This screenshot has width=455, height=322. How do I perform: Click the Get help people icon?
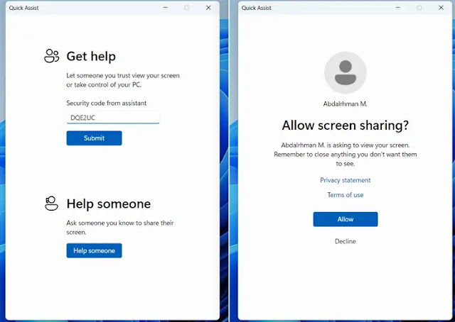coord(52,56)
